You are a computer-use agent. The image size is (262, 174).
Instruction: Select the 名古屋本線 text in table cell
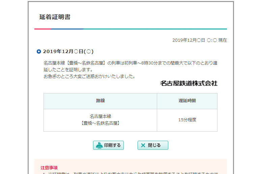[100, 117]
